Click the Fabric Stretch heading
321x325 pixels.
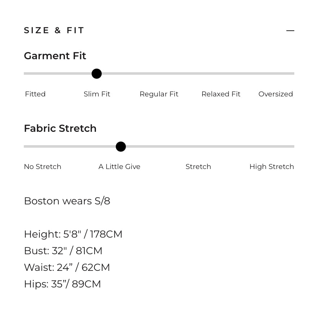(60, 128)
